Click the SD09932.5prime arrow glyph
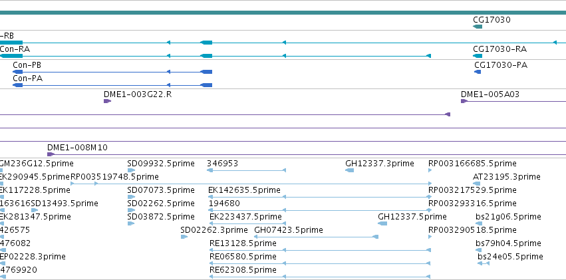Image resolution: width=566 pixels, height=280 pixels. pos(131,170)
